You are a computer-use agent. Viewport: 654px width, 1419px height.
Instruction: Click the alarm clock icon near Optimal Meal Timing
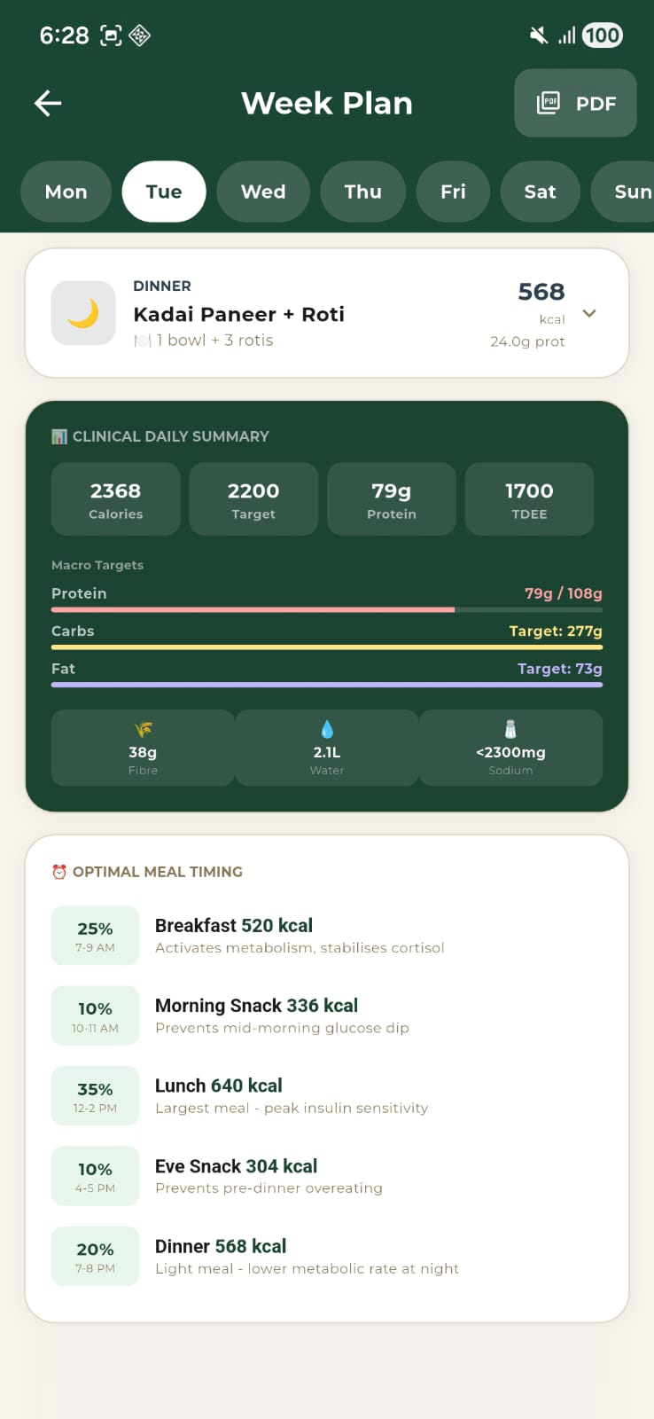click(59, 871)
